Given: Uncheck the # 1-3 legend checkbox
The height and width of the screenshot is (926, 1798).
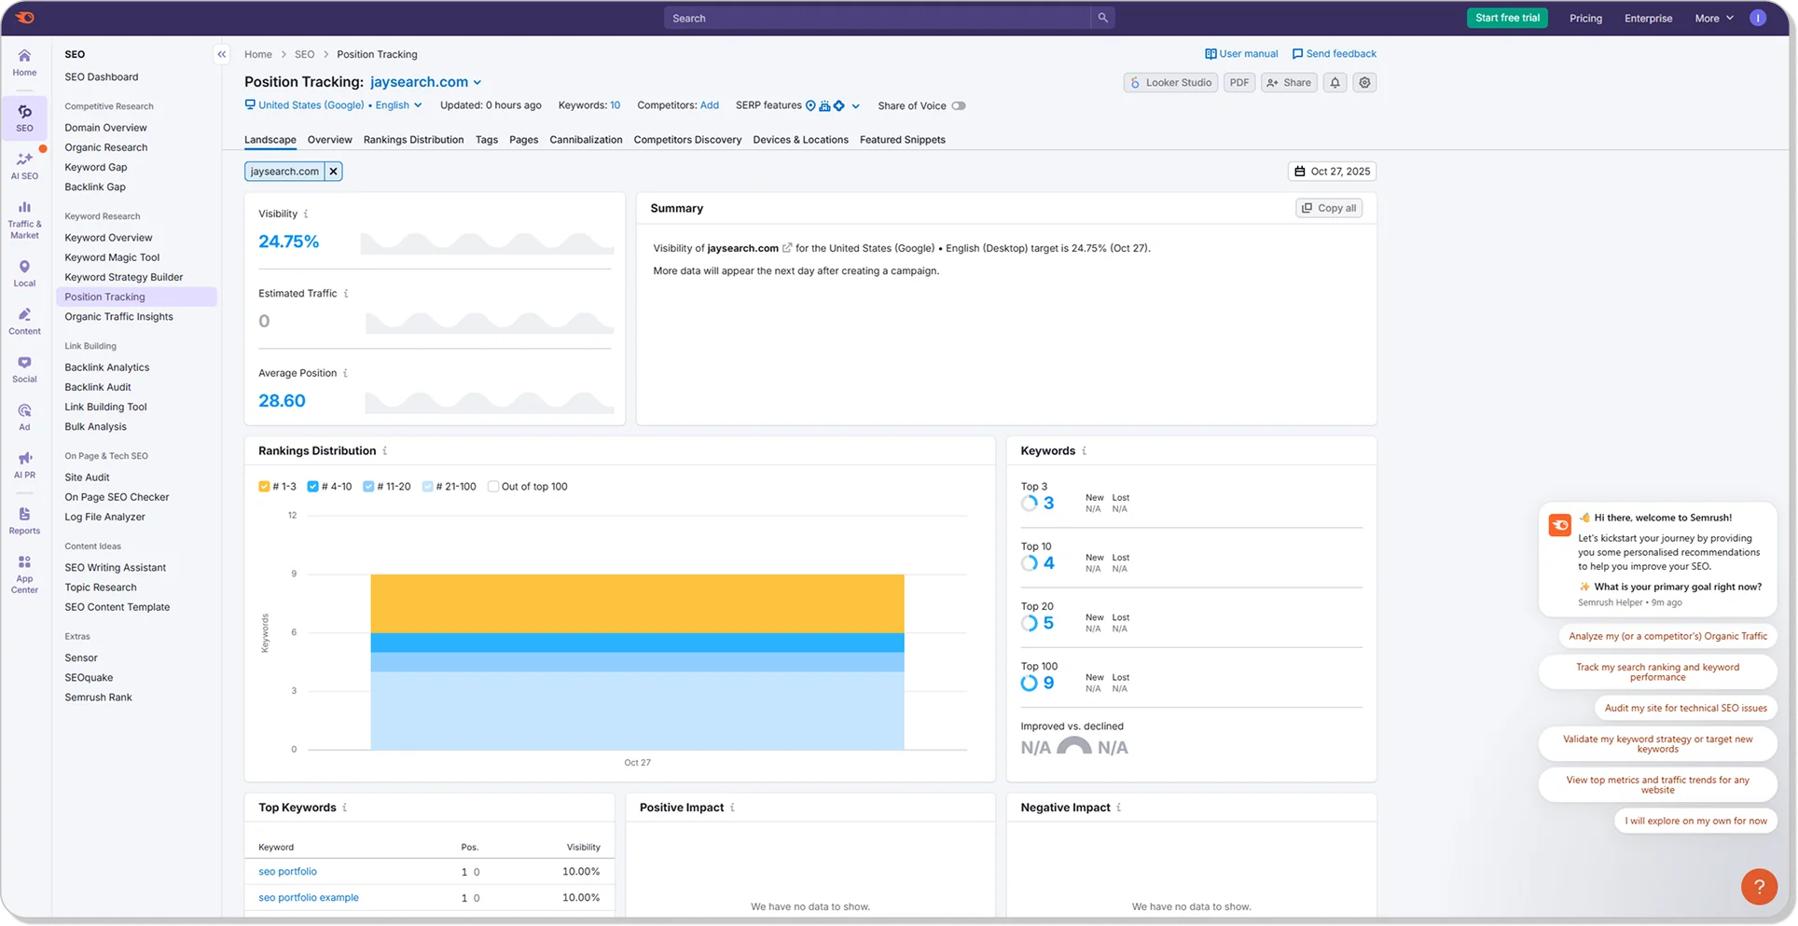Looking at the screenshot, I should tap(264, 487).
